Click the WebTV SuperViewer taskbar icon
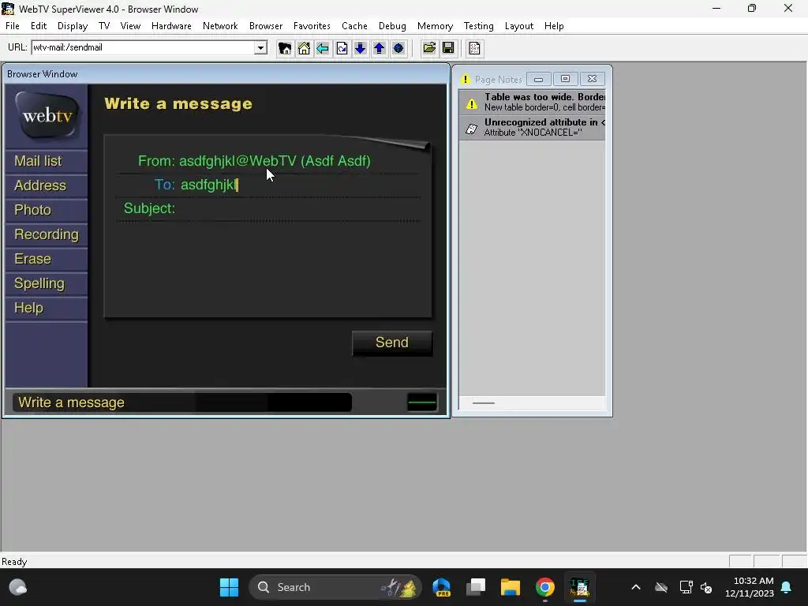808x606 pixels. point(580,587)
